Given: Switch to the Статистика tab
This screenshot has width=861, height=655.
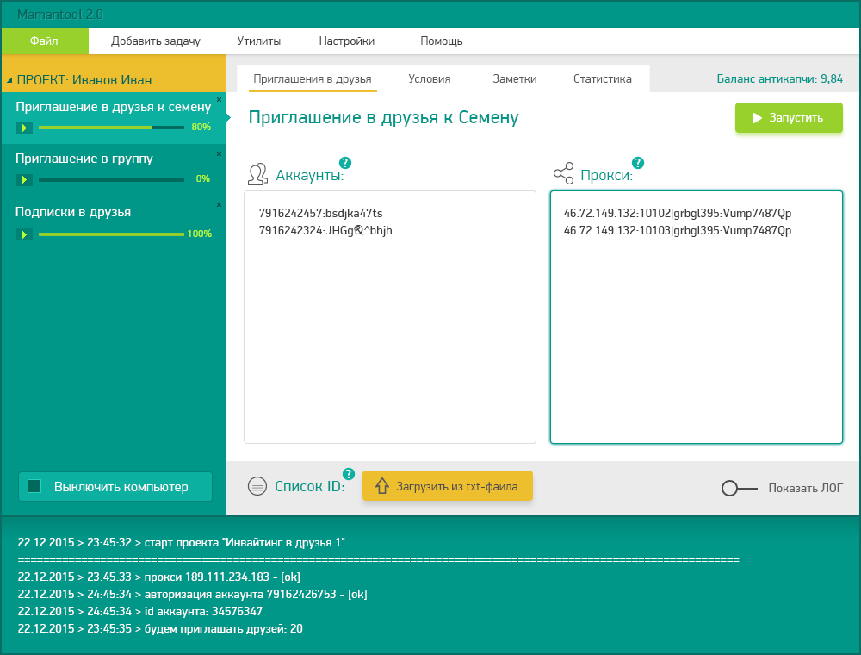Looking at the screenshot, I should pyautogui.click(x=603, y=79).
